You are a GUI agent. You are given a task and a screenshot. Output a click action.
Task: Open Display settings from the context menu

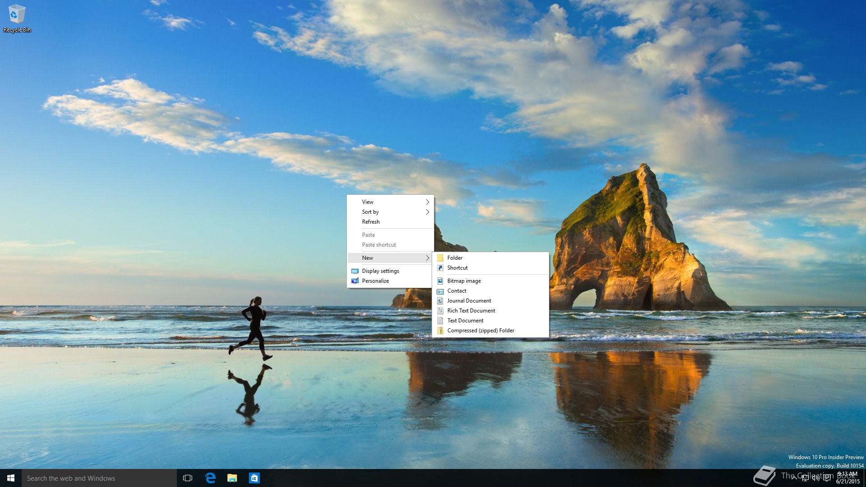pos(380,271)
